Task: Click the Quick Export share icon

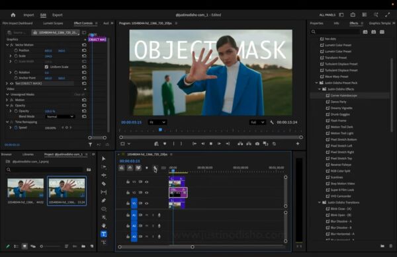Action: [x=353, y=15]
